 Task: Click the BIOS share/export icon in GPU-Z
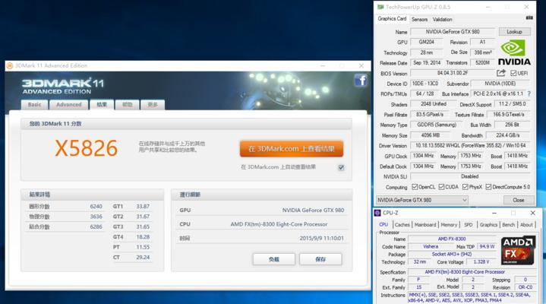[x=500, y=73]
